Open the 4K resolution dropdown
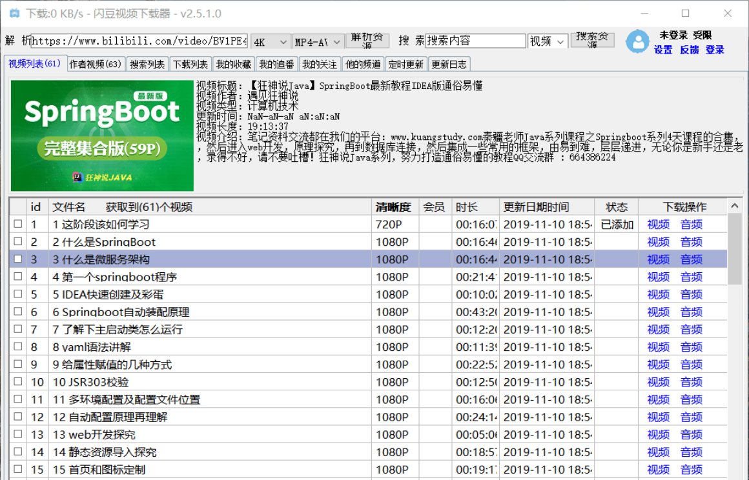The width and height of the screenshot is (749, 480). point(271,41)
